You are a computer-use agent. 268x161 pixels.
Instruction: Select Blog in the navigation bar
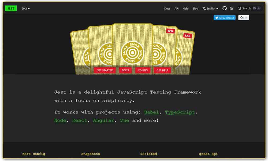pyautogui.click(x=195, y=8)
